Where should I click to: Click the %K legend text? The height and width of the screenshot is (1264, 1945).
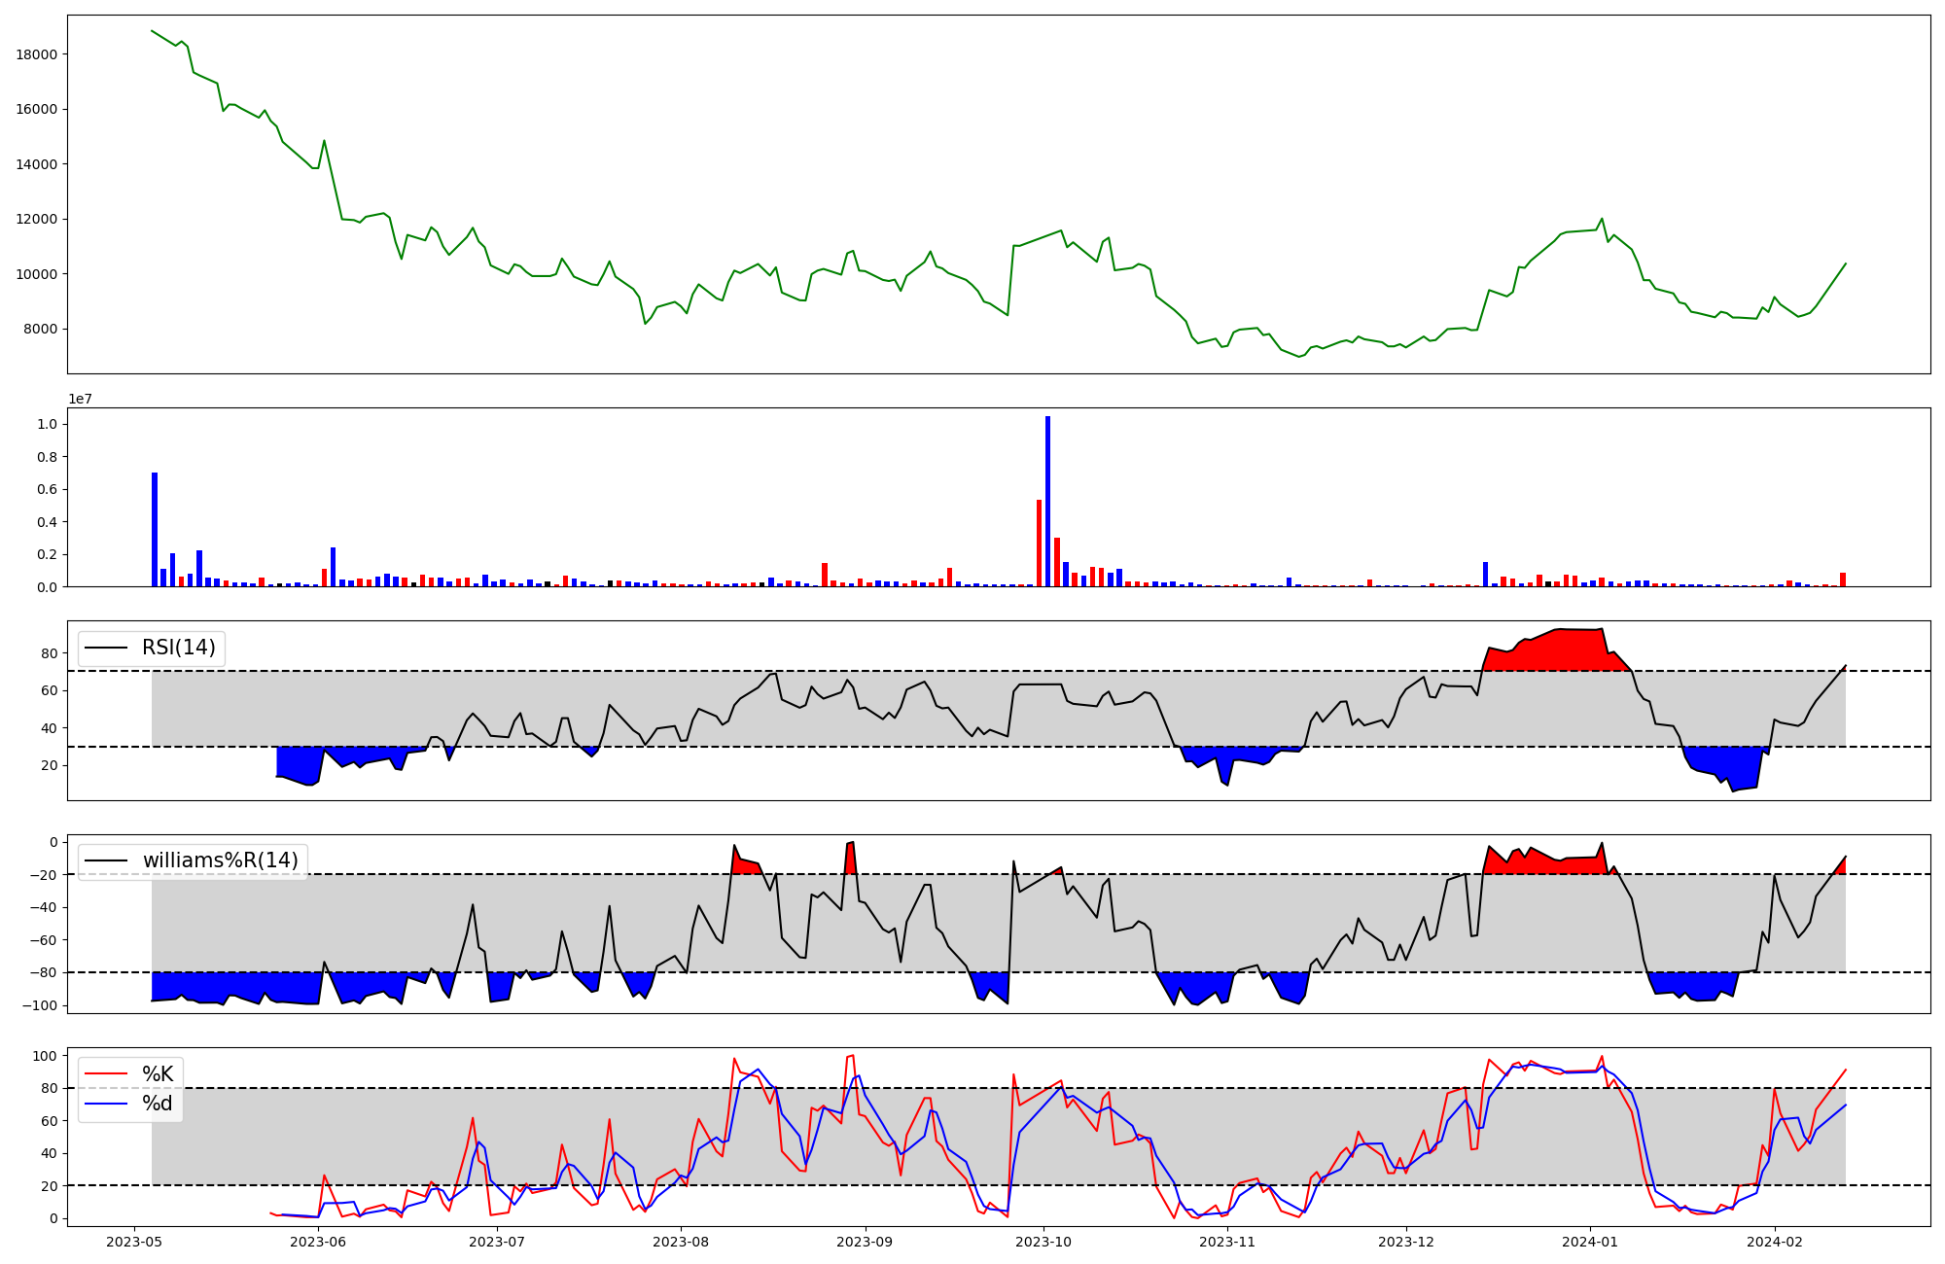tap(158, 1073)
